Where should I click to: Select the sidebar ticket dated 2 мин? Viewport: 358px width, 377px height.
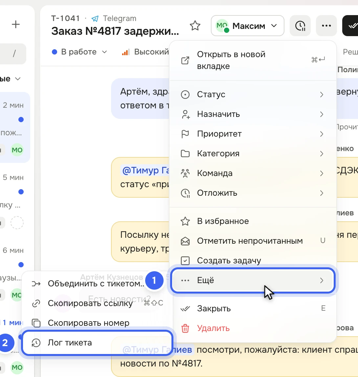[x=14, y=127]
